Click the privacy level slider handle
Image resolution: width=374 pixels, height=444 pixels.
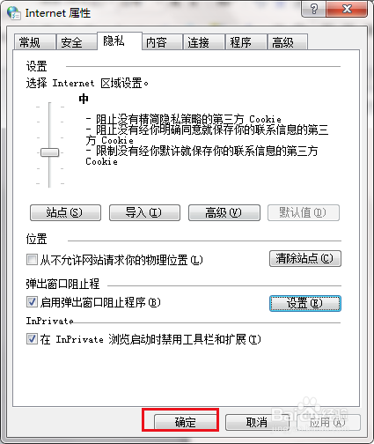[49, 152]
